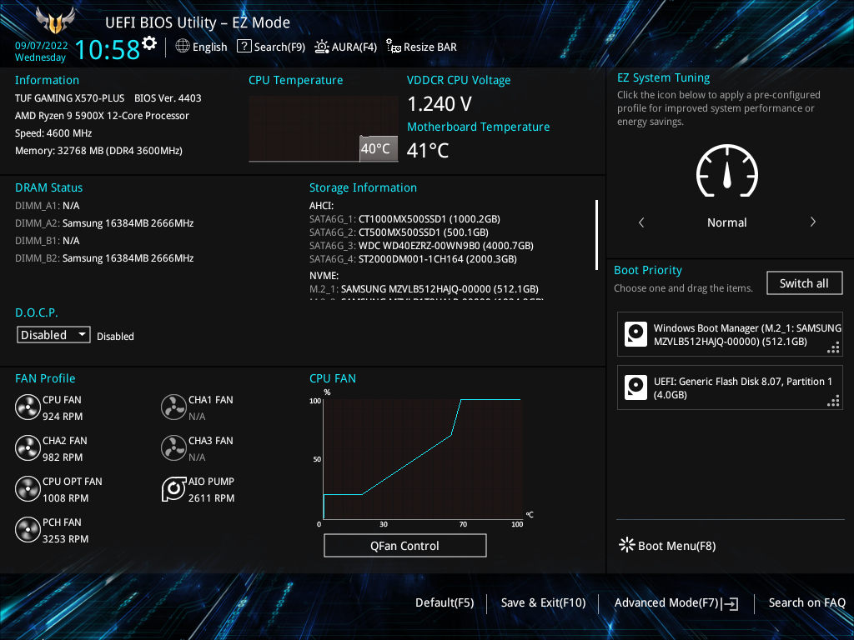Click Save & Exit(F10)

[x=543, y=602]
